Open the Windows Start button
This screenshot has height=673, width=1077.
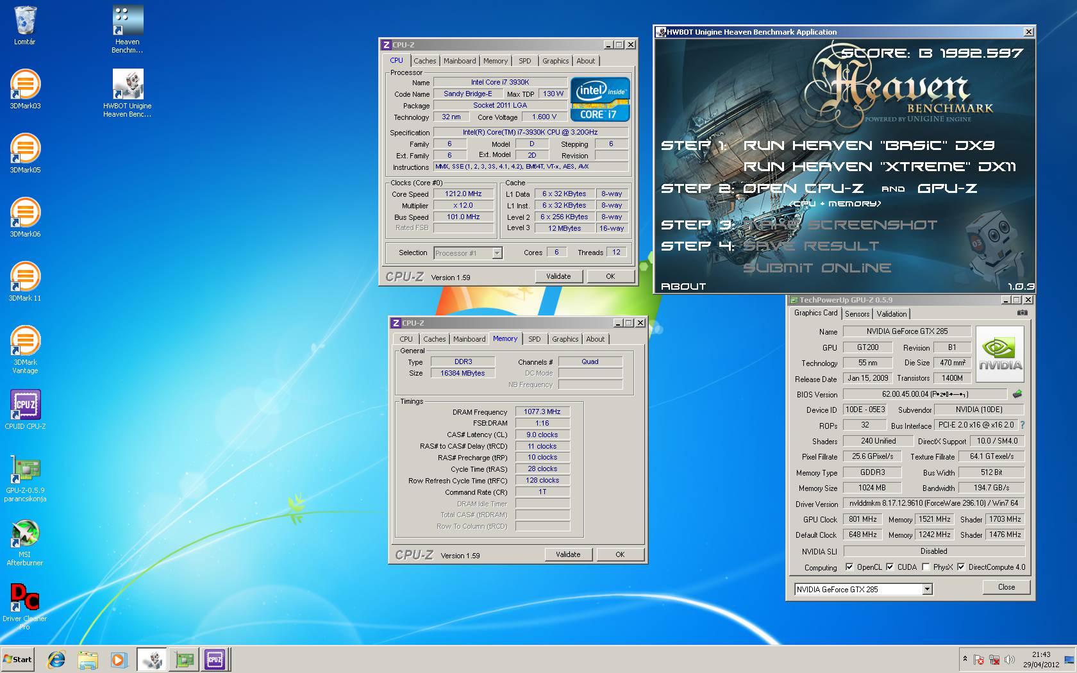(x=17, y=660)
